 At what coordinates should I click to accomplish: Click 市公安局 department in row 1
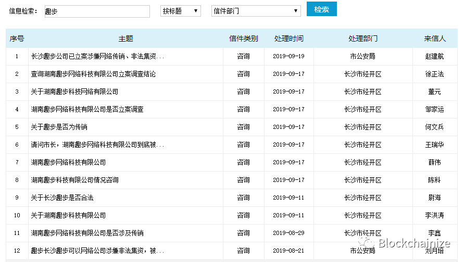tap(363, 56)
